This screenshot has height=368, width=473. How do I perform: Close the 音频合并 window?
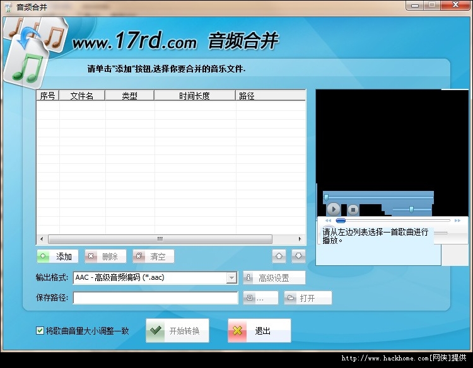pyautogui.click(x=455, y=6)
